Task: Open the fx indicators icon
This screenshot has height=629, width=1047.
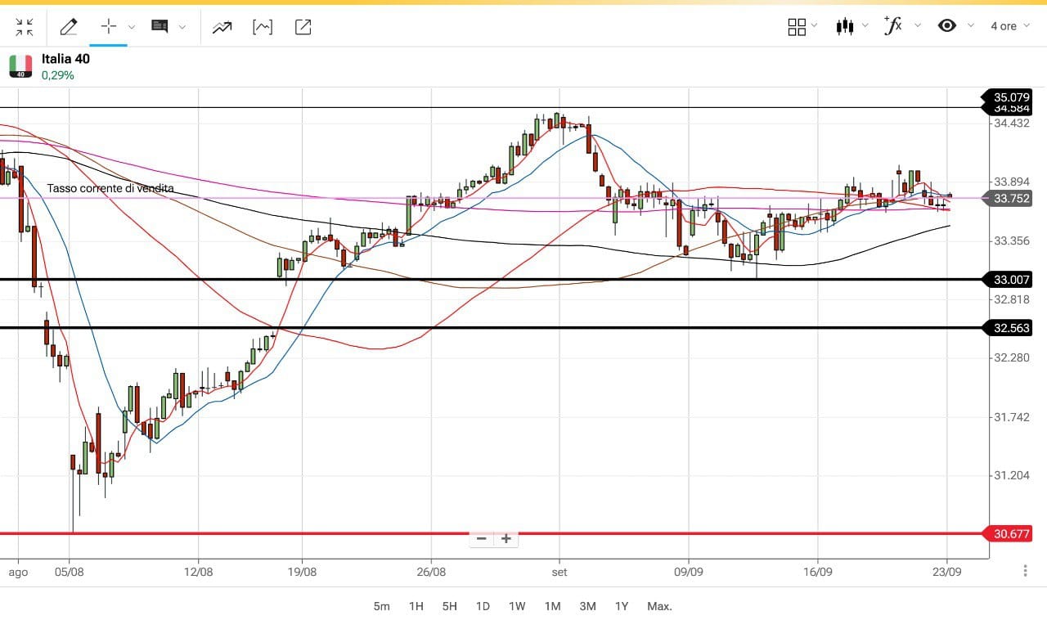Action: tap(893, 25)
